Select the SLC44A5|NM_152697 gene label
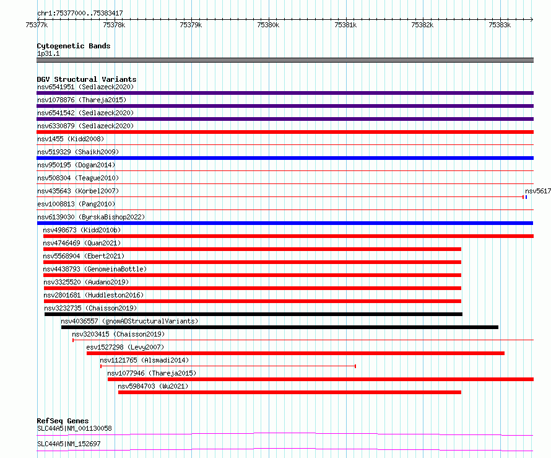This screenshot has height=458, width=551. point(69,444)
